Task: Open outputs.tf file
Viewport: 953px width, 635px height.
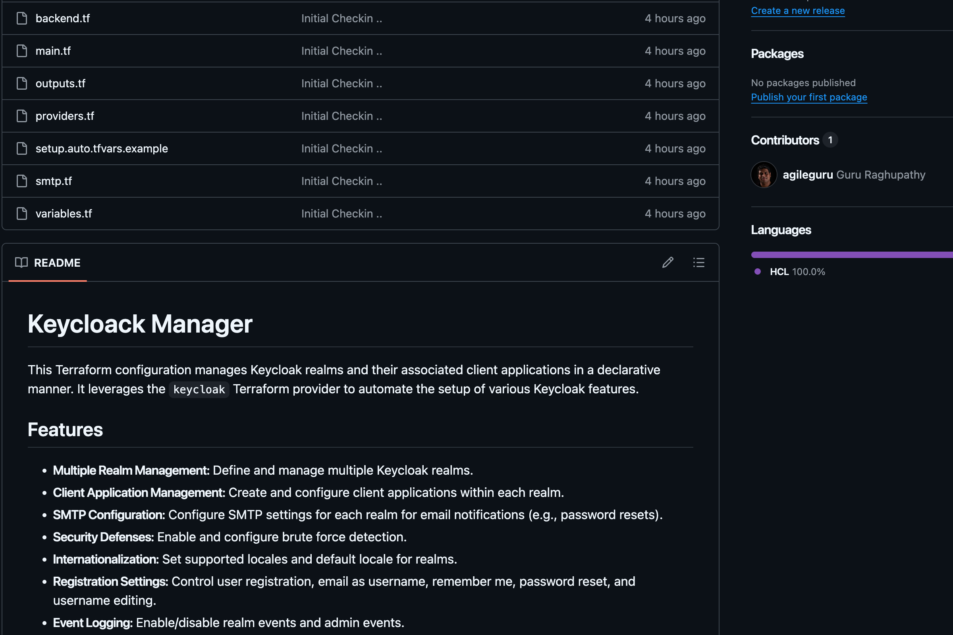Action: tap(60, 83)
